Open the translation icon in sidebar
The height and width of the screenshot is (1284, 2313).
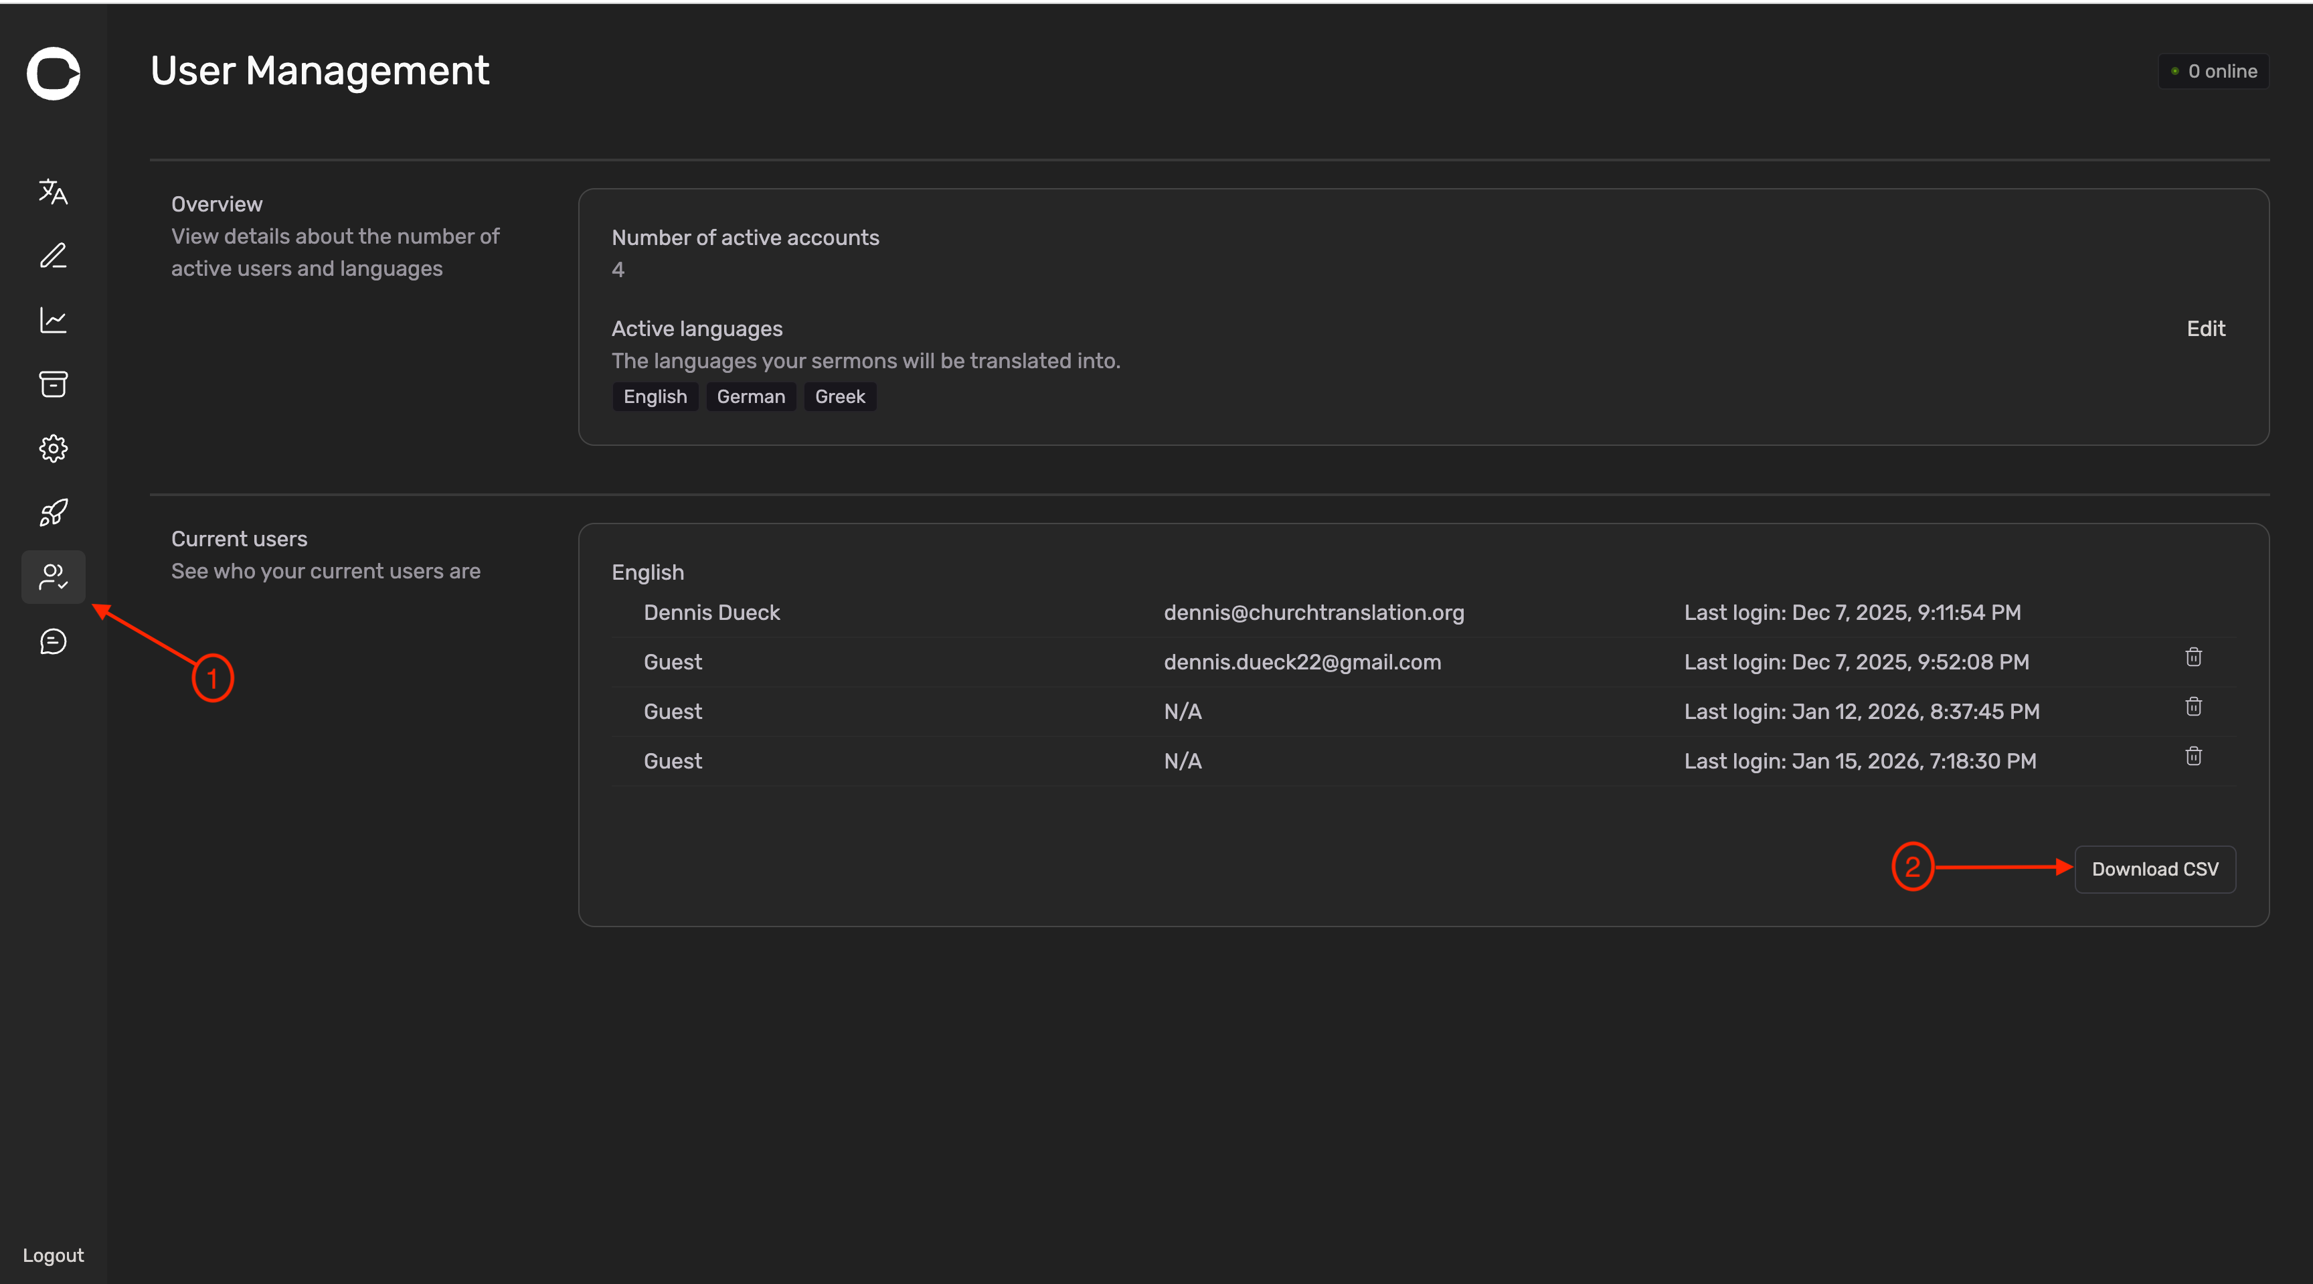[53, 191]
